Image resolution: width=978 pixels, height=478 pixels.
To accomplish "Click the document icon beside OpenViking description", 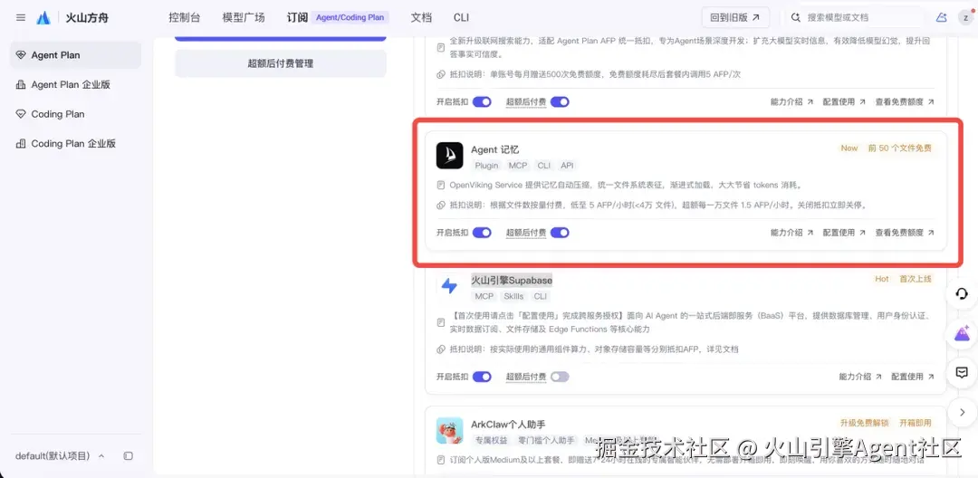I will [441, 185].
